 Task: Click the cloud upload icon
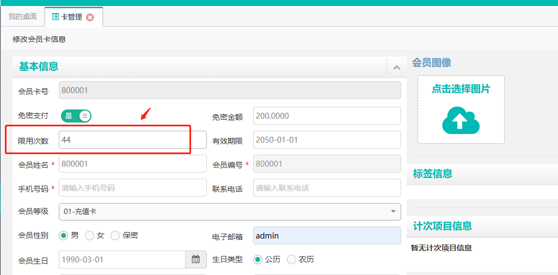click(461, 120)
